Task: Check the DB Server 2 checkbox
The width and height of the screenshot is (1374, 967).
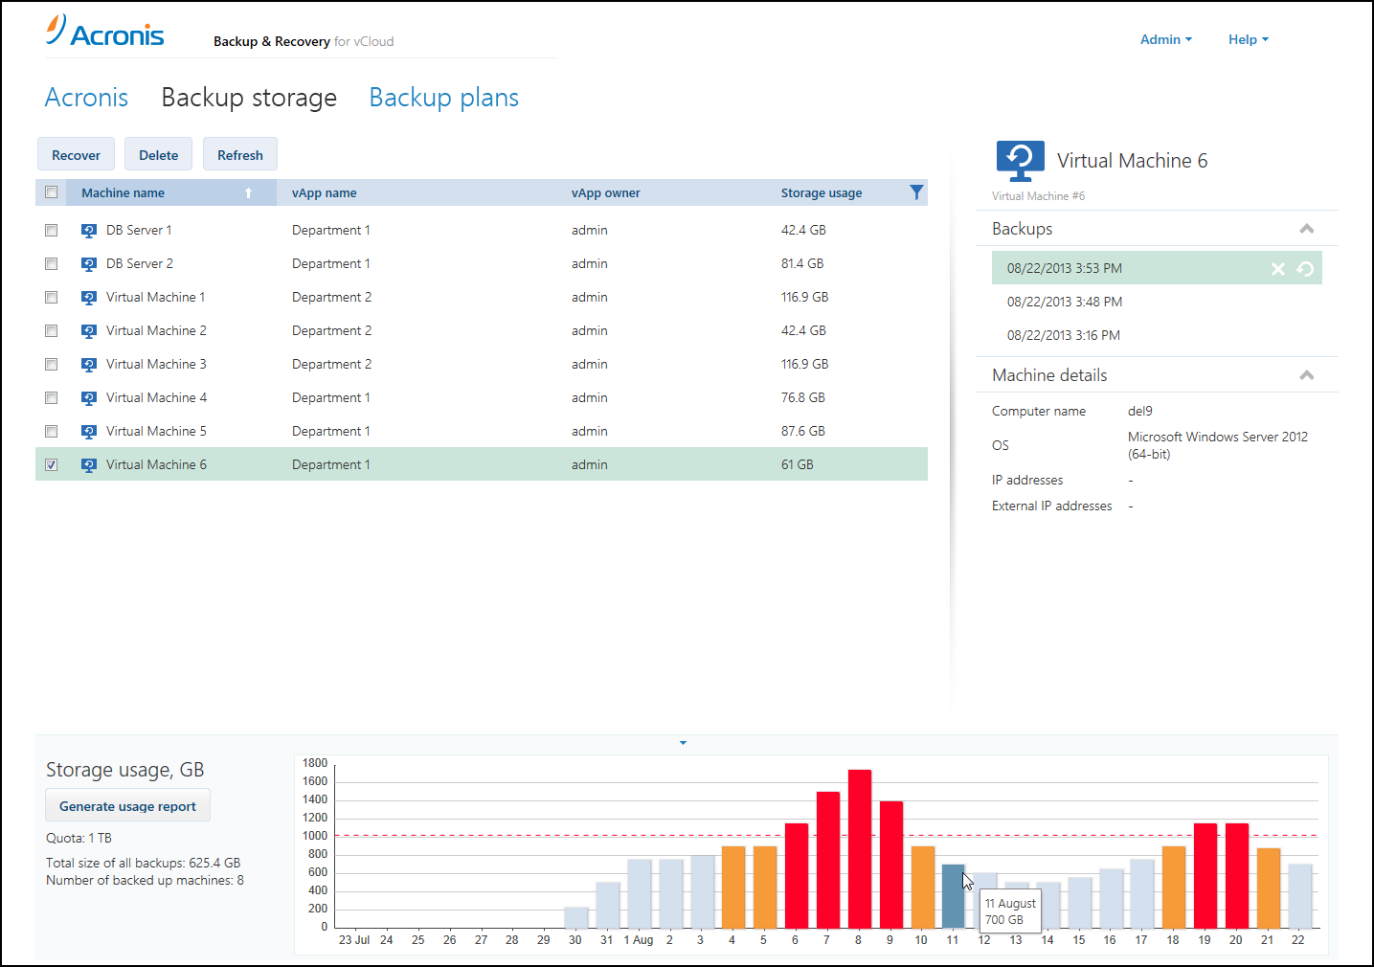Action: click(x=52, y=263)
